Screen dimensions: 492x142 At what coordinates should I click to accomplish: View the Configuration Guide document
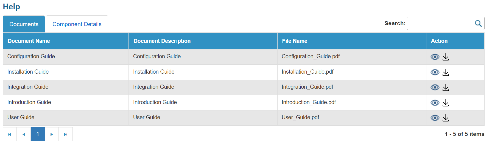435,57
